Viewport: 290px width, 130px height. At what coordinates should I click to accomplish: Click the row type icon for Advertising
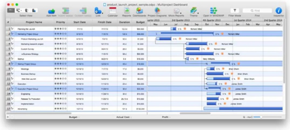(x=12, y=109)
